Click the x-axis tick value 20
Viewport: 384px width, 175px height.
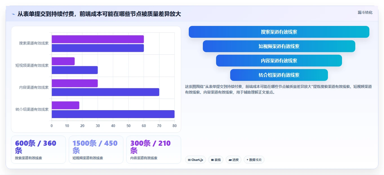82,126
